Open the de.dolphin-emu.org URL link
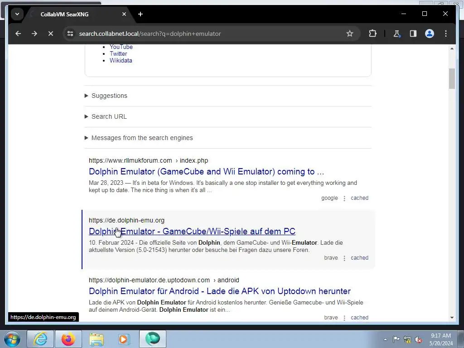Screen dimensions: 464x348 point(127,220)
